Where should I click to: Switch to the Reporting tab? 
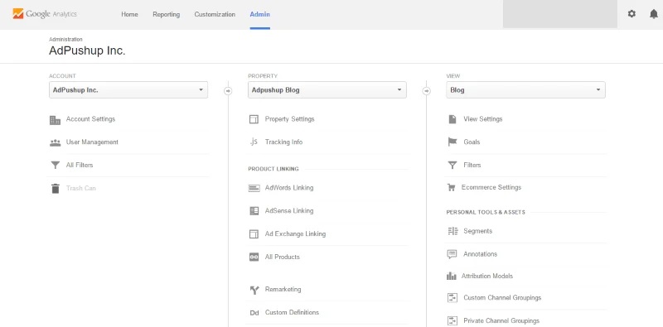(167, 14)
